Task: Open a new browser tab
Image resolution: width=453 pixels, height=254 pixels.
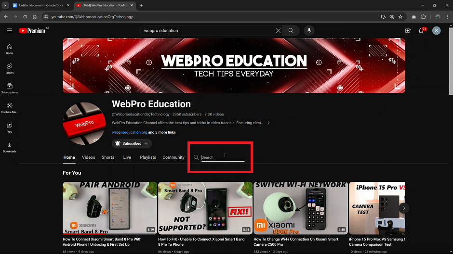Action: (x=141, y=5)
